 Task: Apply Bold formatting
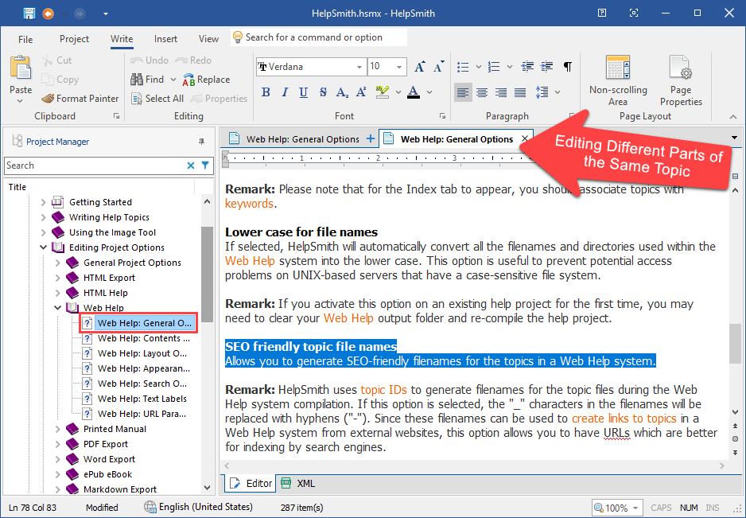(x=266, y=92)
